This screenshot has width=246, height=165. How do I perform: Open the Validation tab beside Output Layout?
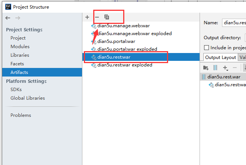(x=242, y=57)
